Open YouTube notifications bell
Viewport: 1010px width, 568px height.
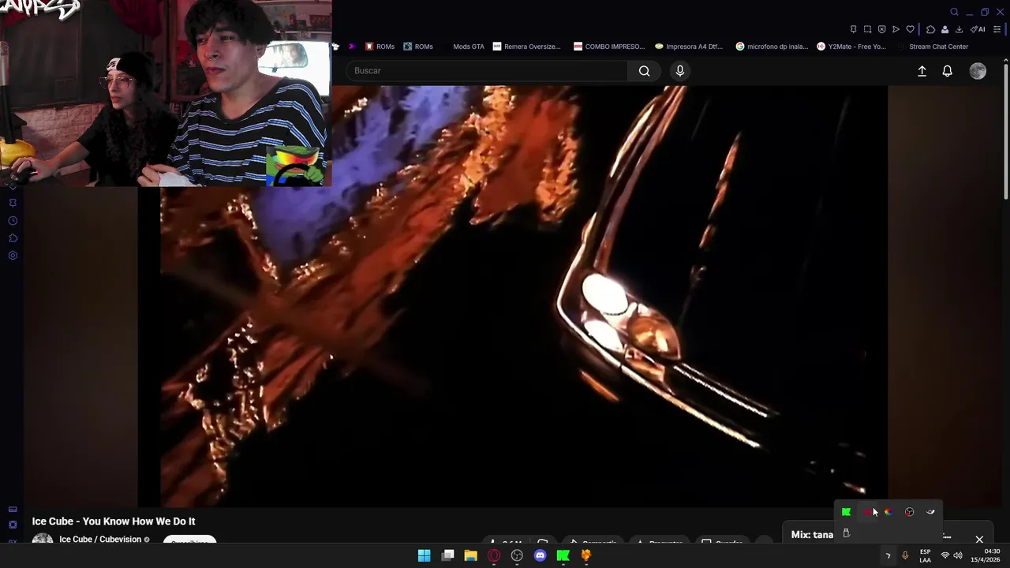point(948,71)
